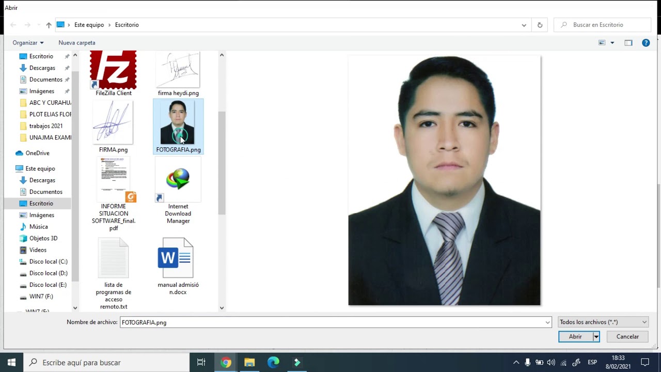This screenshot has height=372, width=661.
Task: Search in Buscar en Escritorio box
Action: click(x=602, y=25)
